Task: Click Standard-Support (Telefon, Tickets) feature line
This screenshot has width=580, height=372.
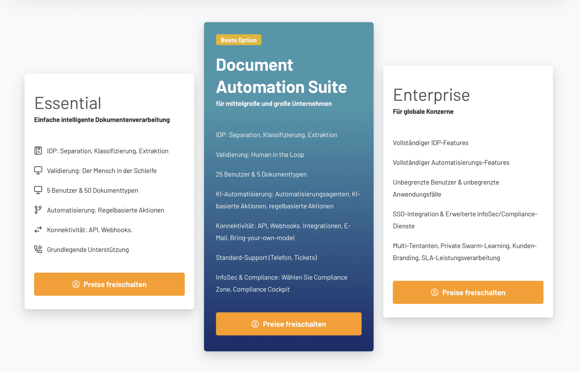Action: point(266,257)
